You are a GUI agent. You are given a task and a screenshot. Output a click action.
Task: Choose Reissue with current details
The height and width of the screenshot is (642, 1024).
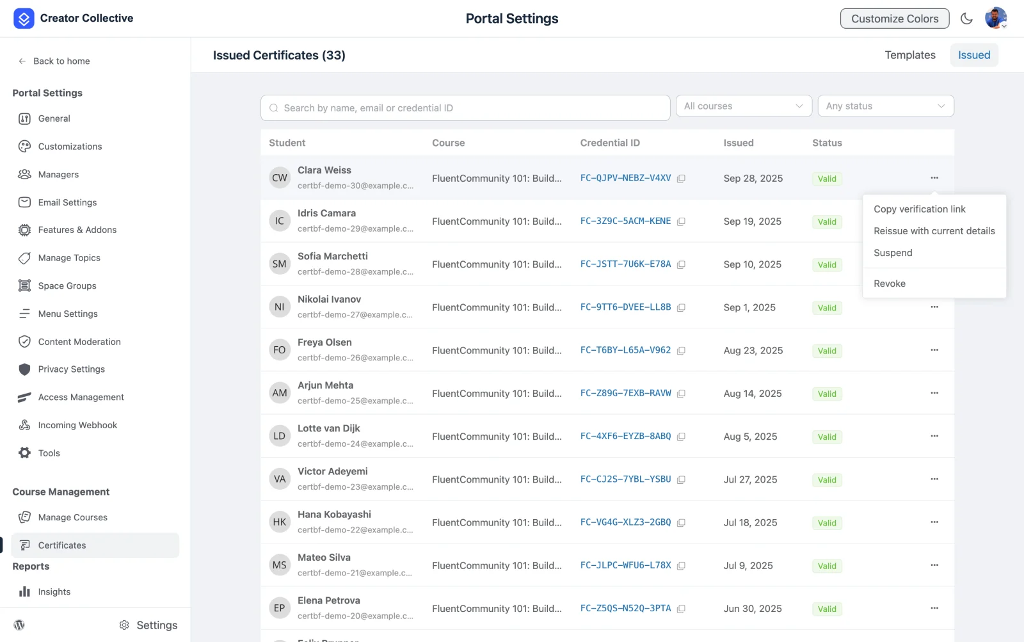coord(934,231)
